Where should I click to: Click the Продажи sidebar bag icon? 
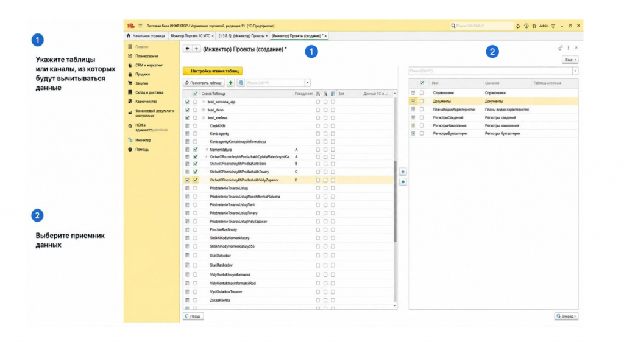(130, 74)
